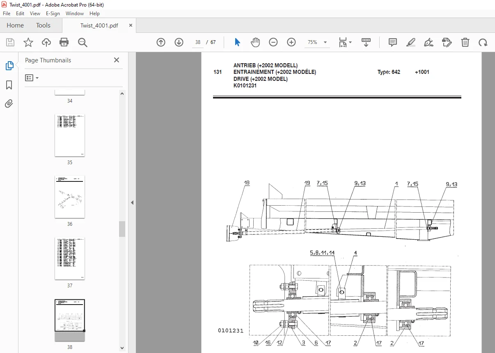The width and height of the screenshot is (495, 353).
Task: Upload file to cloud icon
Action: 46,42
